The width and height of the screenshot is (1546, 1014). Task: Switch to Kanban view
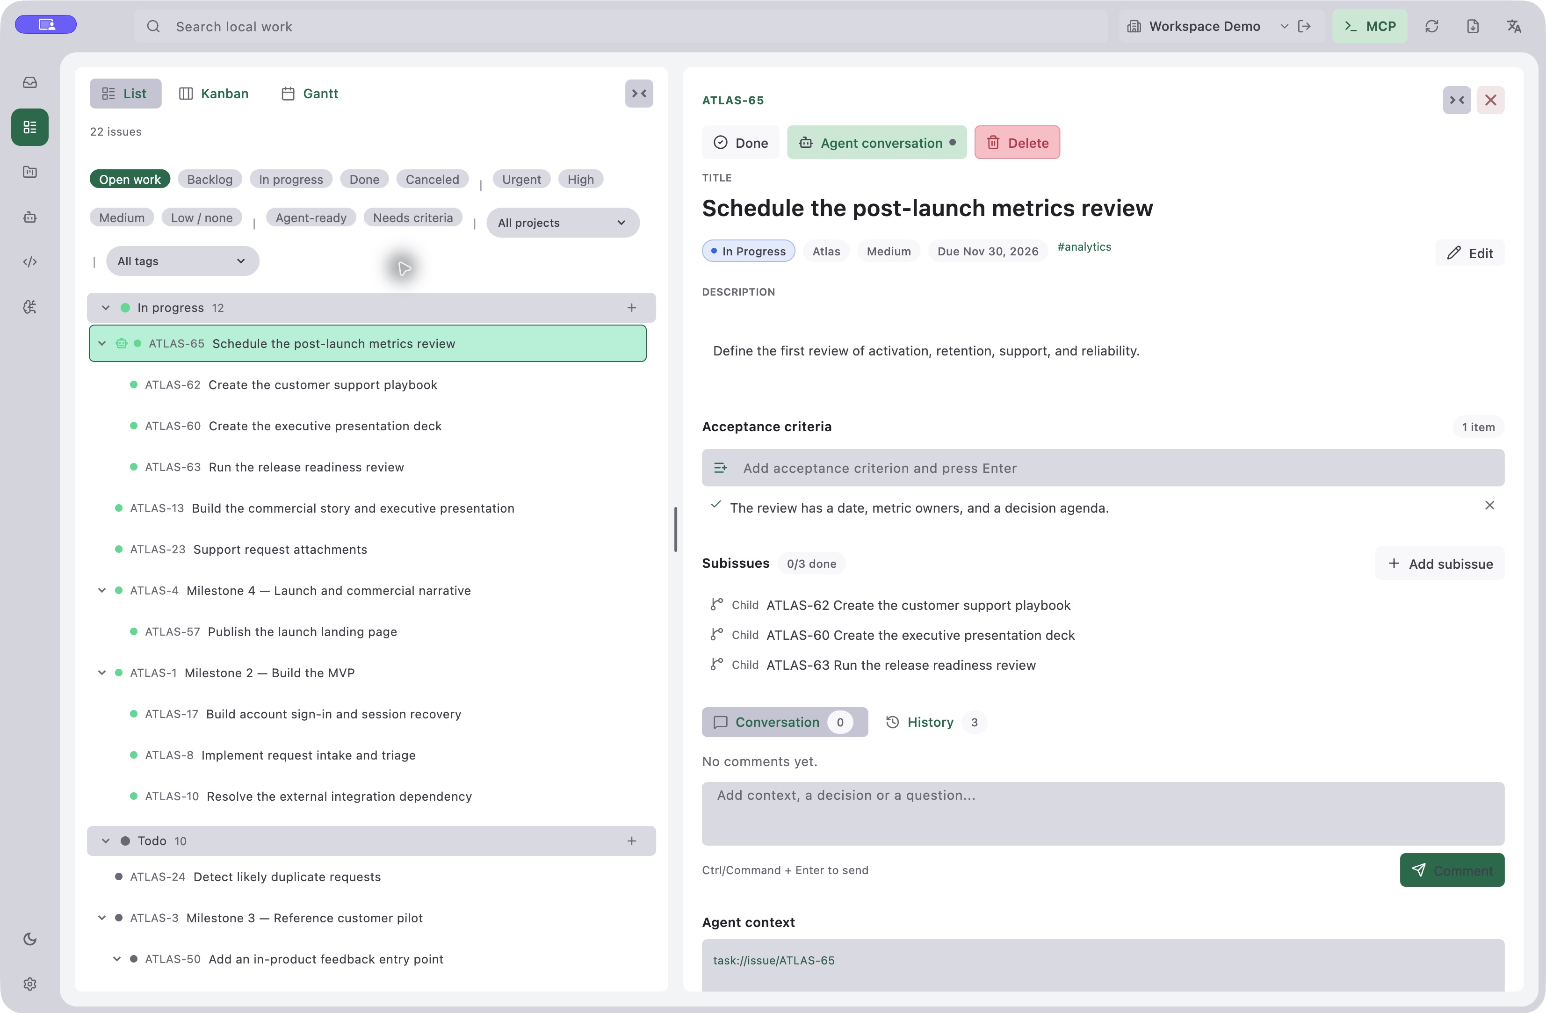coord(214,94)
